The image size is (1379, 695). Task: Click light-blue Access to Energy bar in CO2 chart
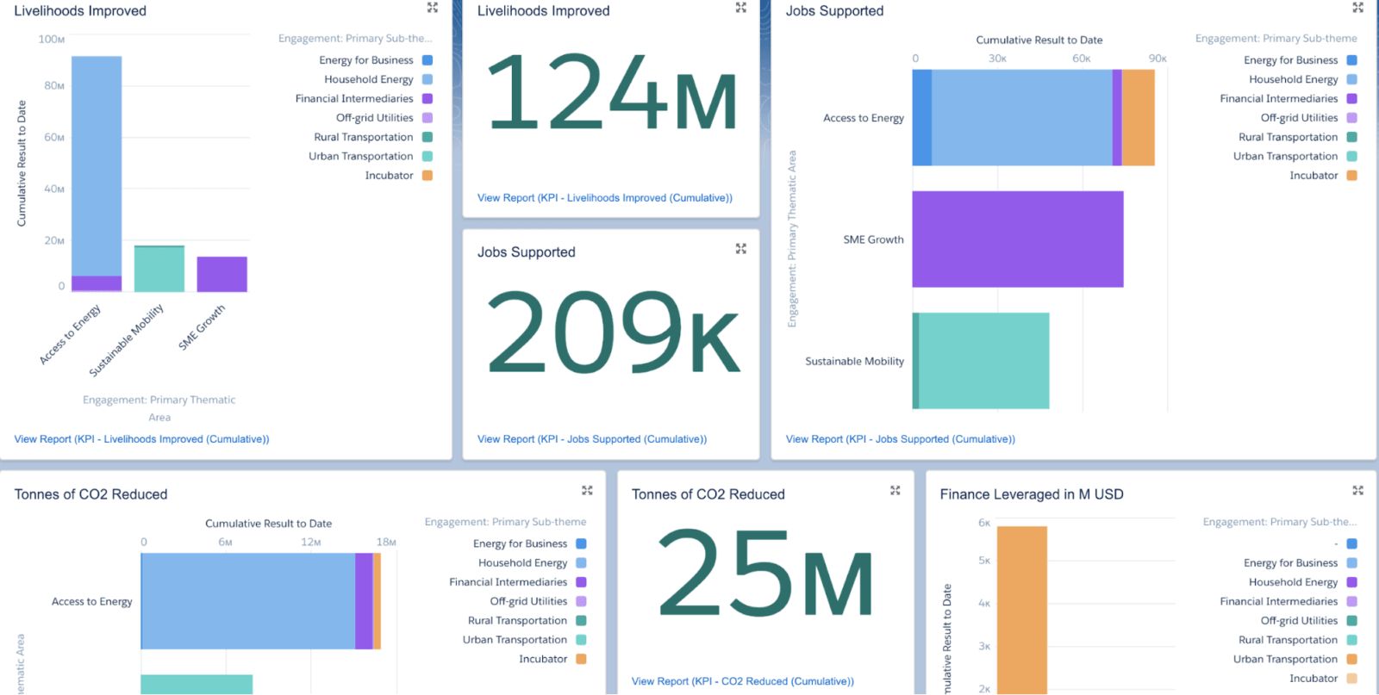tap(248, 601)
